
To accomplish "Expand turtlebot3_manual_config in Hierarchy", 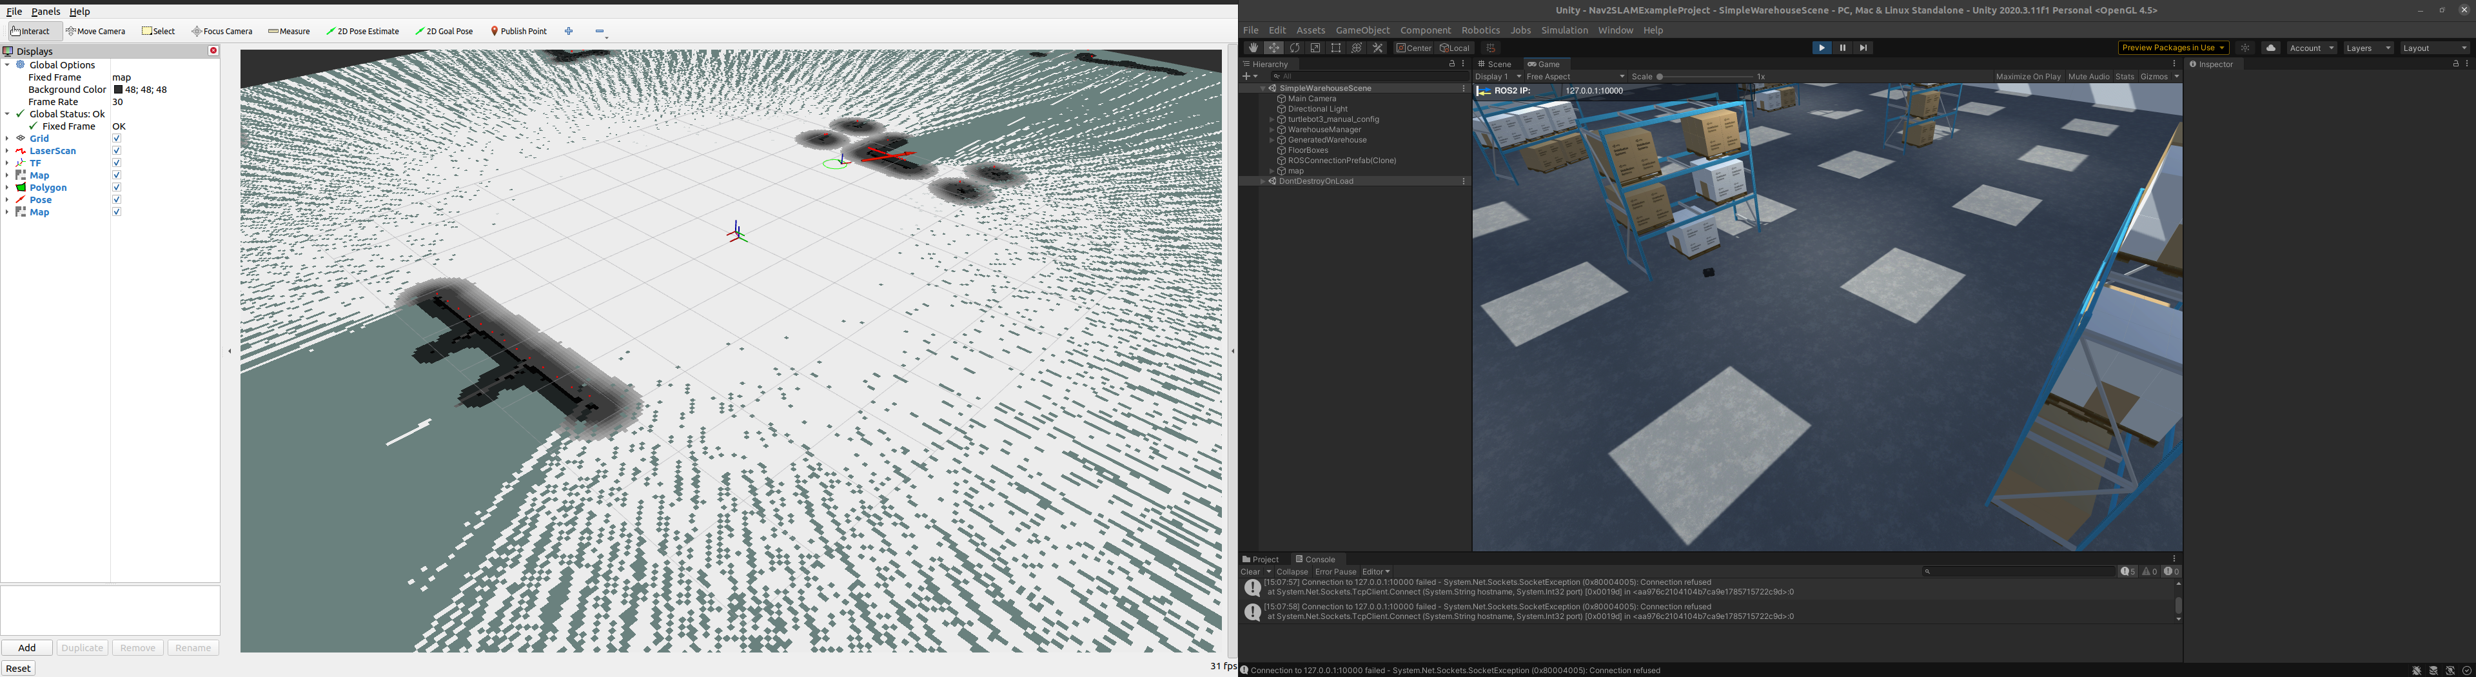I will (x=1272, y=119).
